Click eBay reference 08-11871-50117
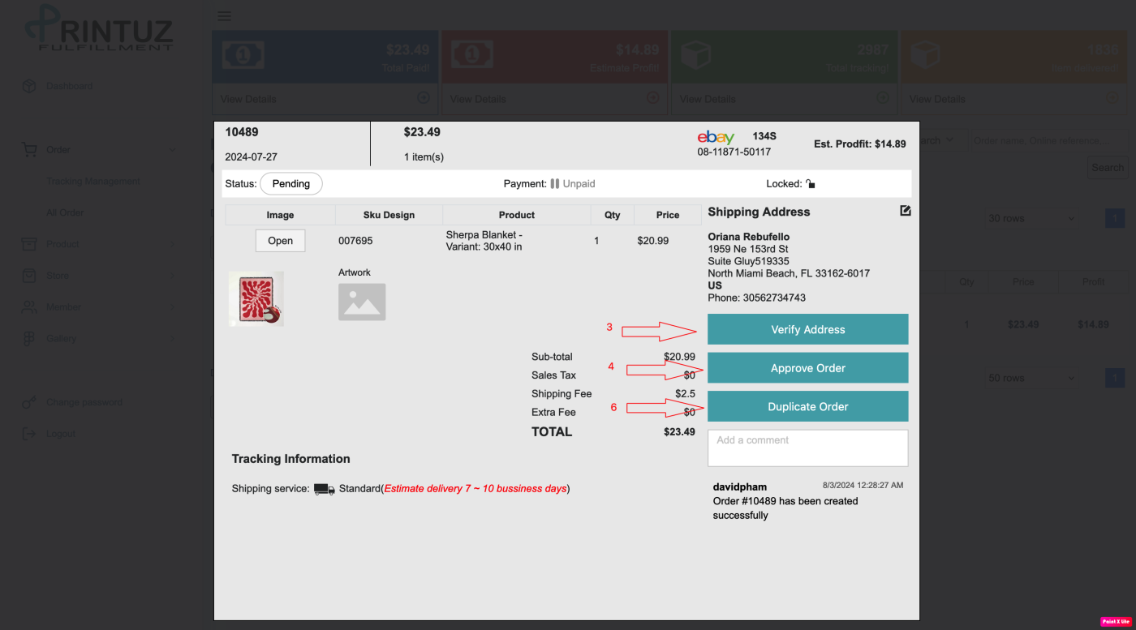Screen dimensions: 1136x630 (x=734, y=152)
